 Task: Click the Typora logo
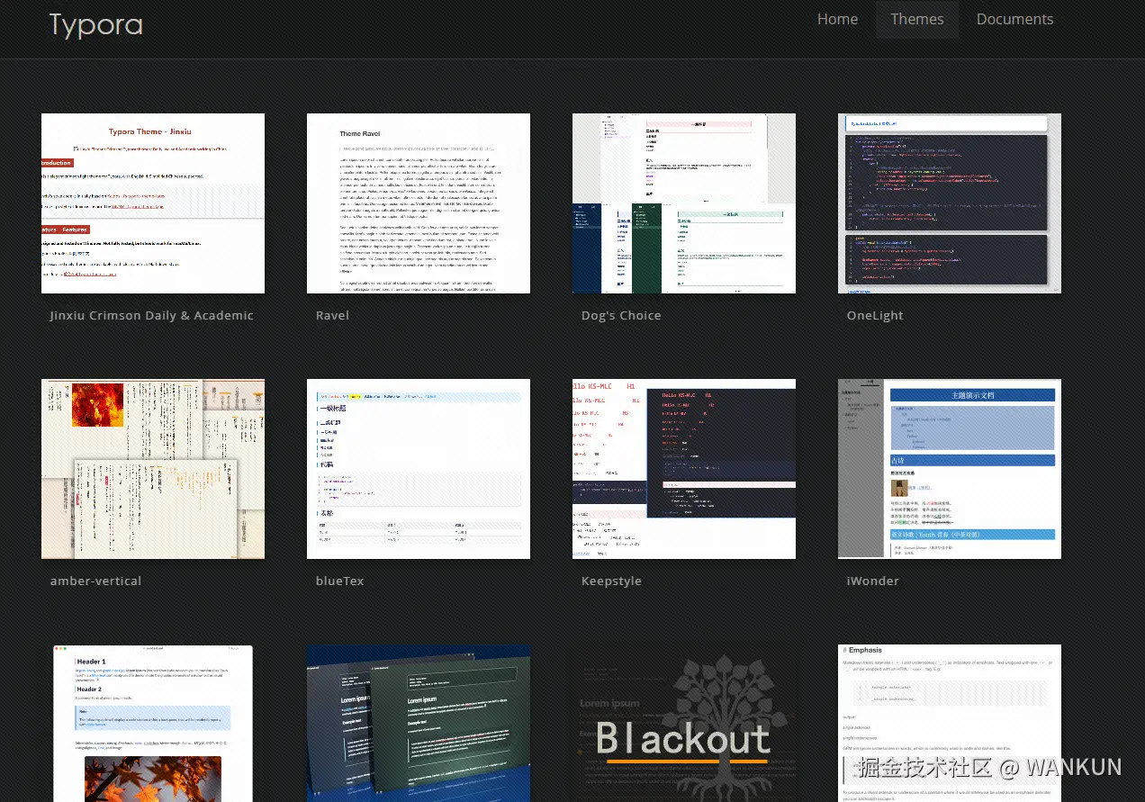pyautogui.click(x=96, y=24)
